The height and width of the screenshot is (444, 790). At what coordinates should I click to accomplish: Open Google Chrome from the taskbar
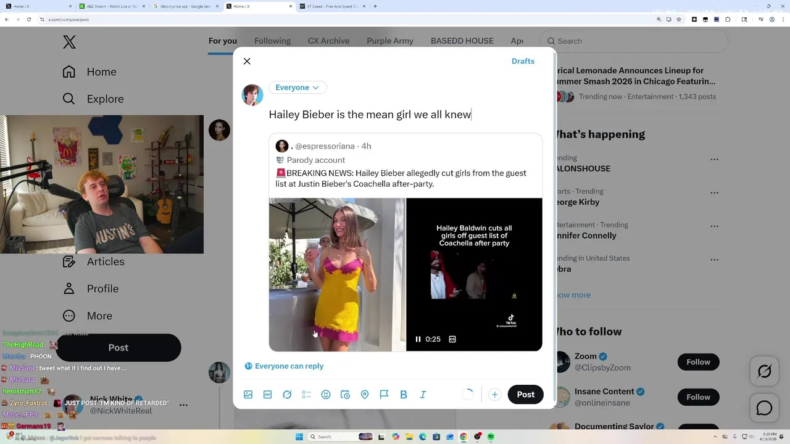pos(464,437)
